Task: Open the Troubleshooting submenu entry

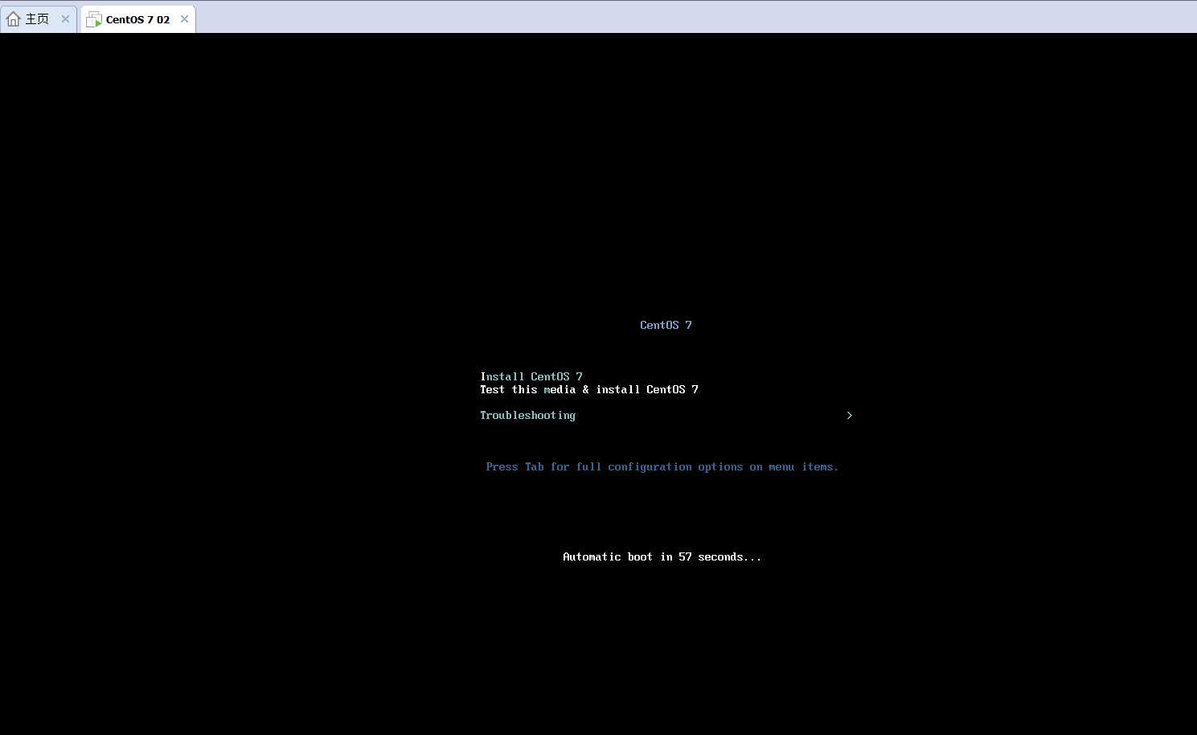Action: (527, 416)
